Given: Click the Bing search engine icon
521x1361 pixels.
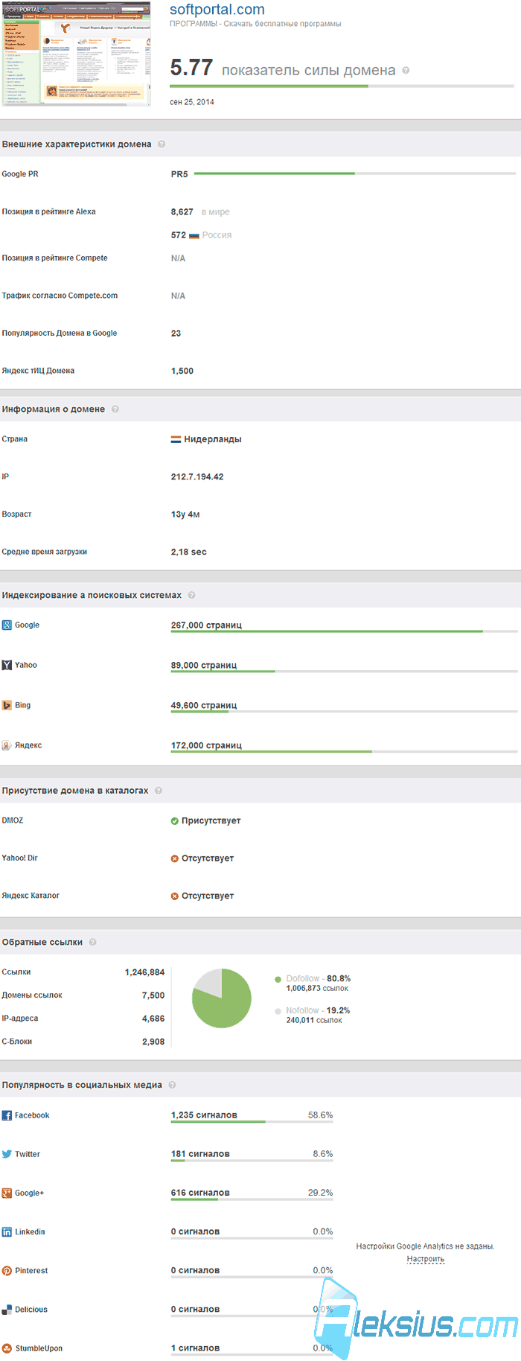Looking at the screenshot, I should coord(7,706).
